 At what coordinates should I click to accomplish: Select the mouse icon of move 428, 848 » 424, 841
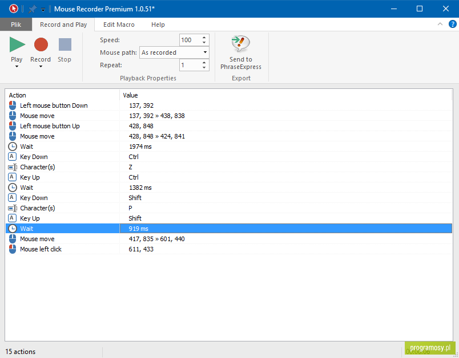click(13, 136)
